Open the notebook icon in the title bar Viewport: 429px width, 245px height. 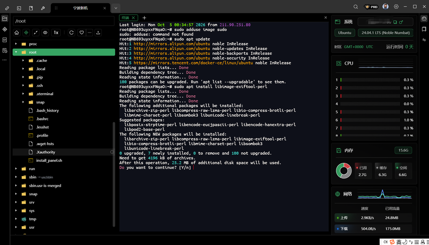tap(31, 8)
